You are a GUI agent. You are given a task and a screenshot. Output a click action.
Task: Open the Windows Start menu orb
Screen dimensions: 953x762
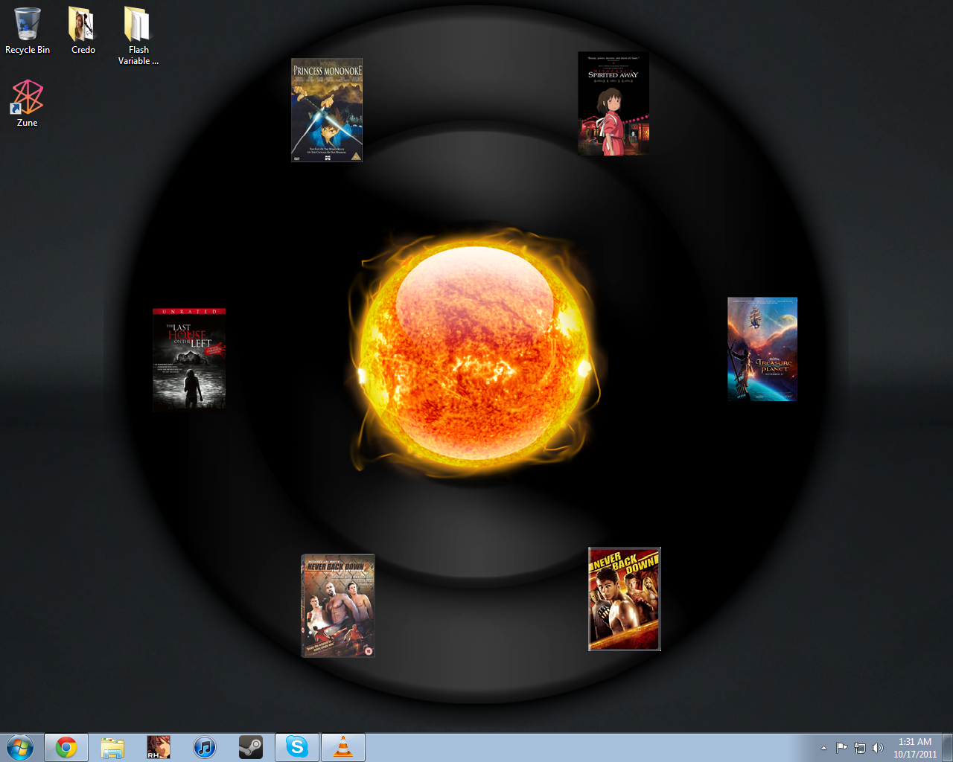click(20, 747)
